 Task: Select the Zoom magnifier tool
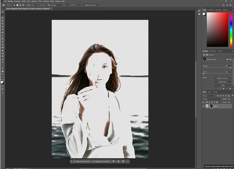click(2, 74)
